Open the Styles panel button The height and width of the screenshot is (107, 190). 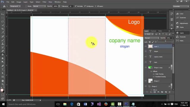pos(180,27)
